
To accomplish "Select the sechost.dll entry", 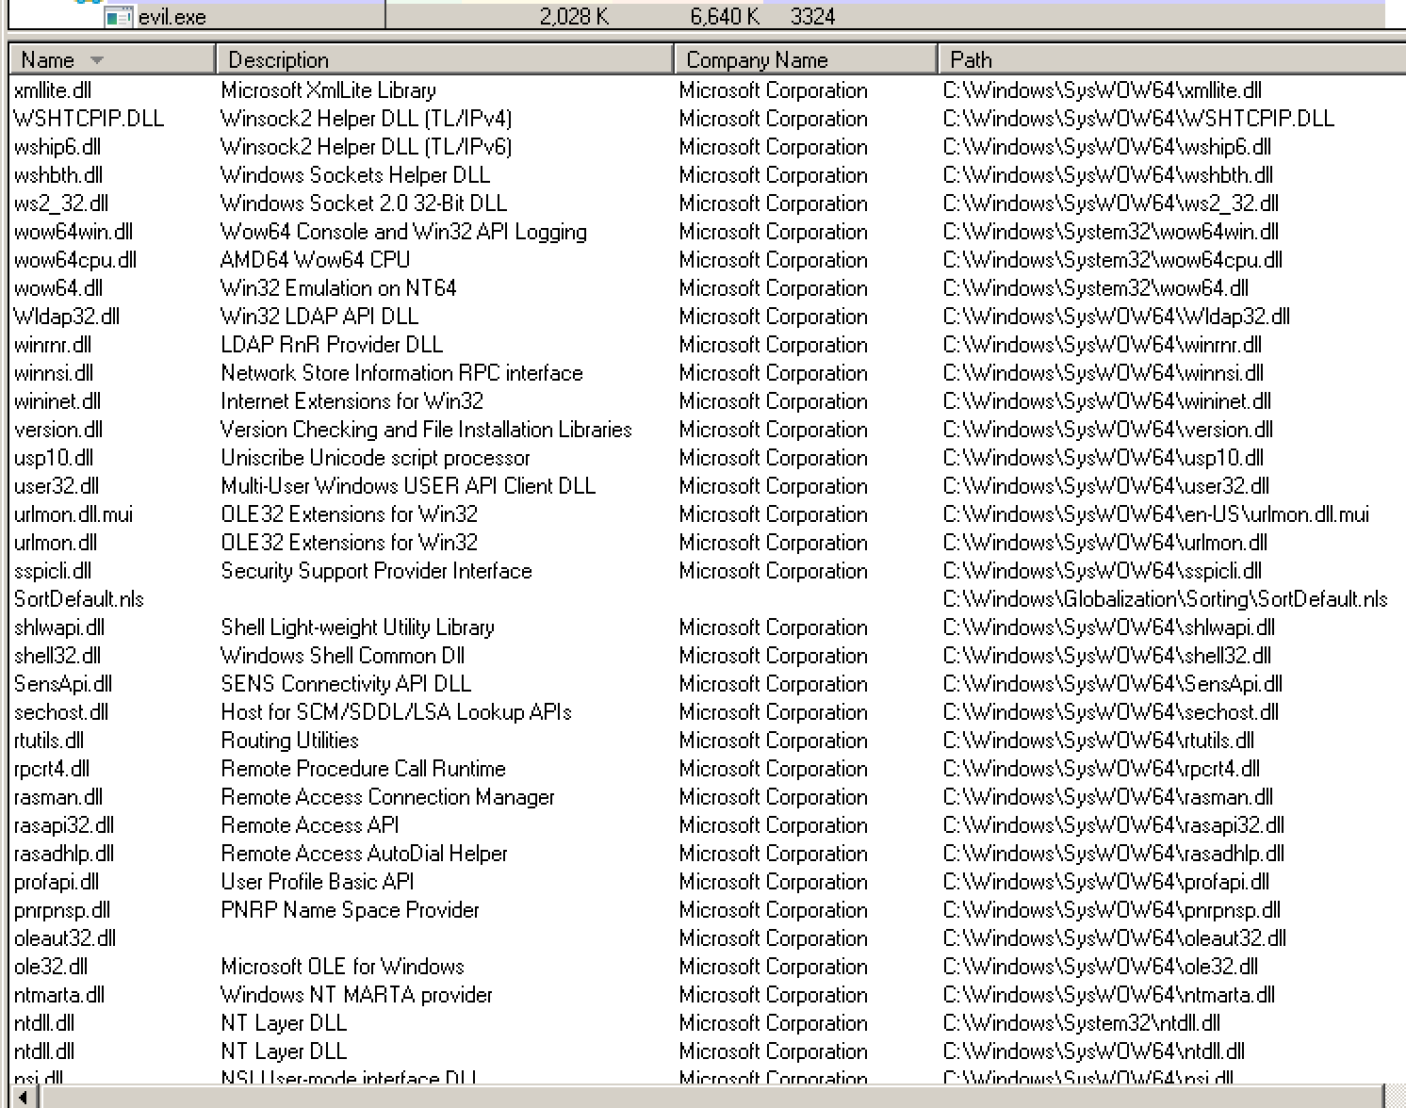I will [61, 712].
